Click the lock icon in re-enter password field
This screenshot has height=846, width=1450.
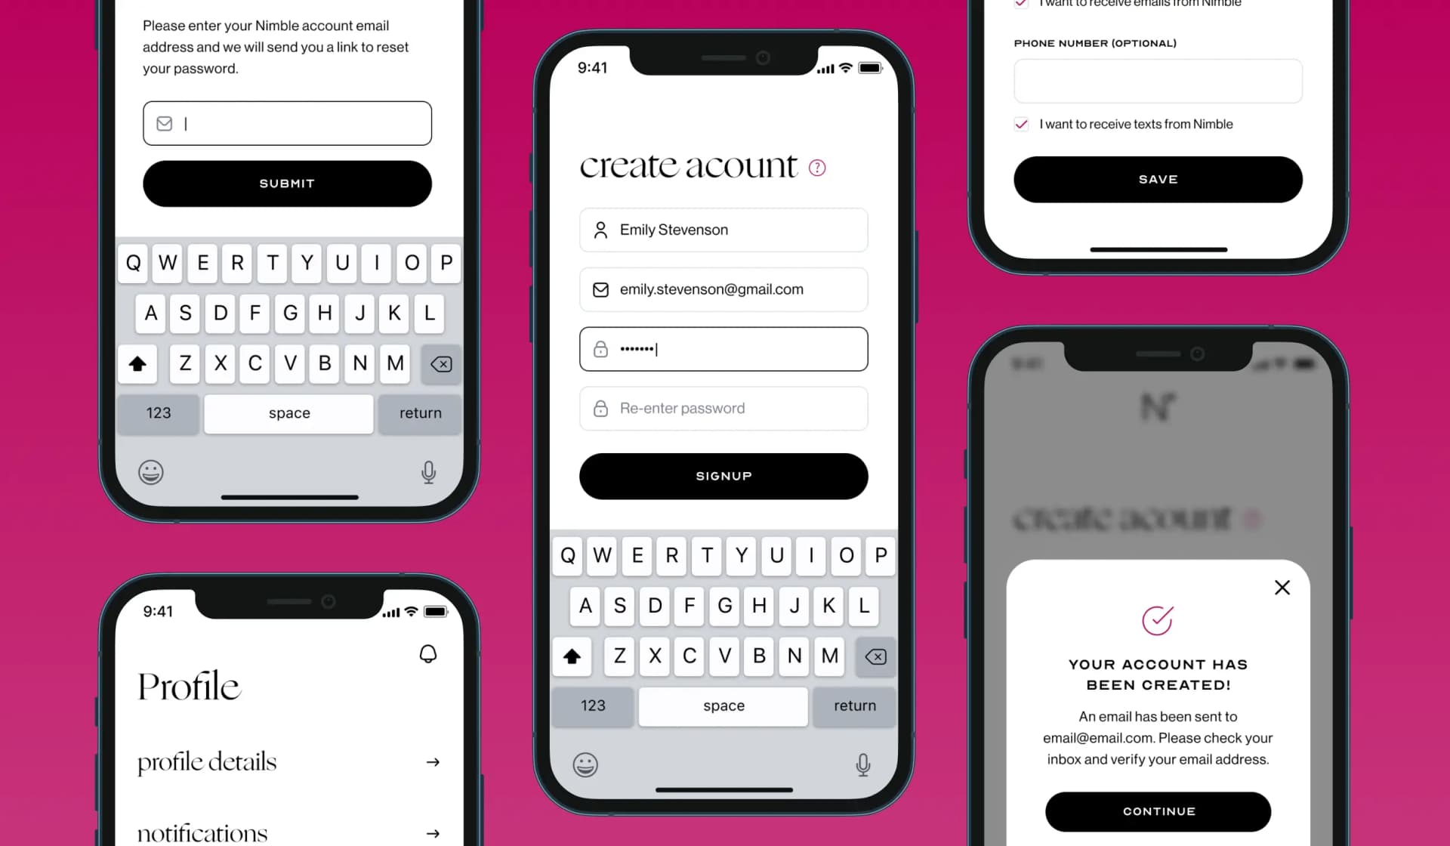tap(601, 408)
